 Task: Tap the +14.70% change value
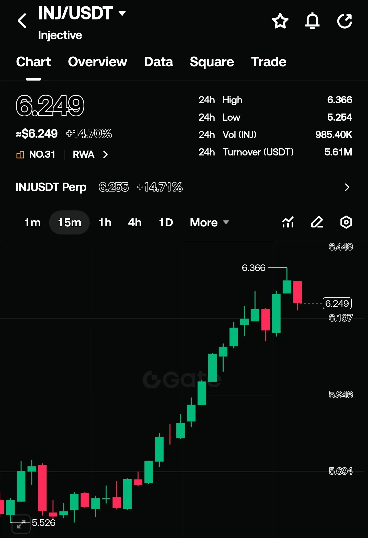[89, 134]
